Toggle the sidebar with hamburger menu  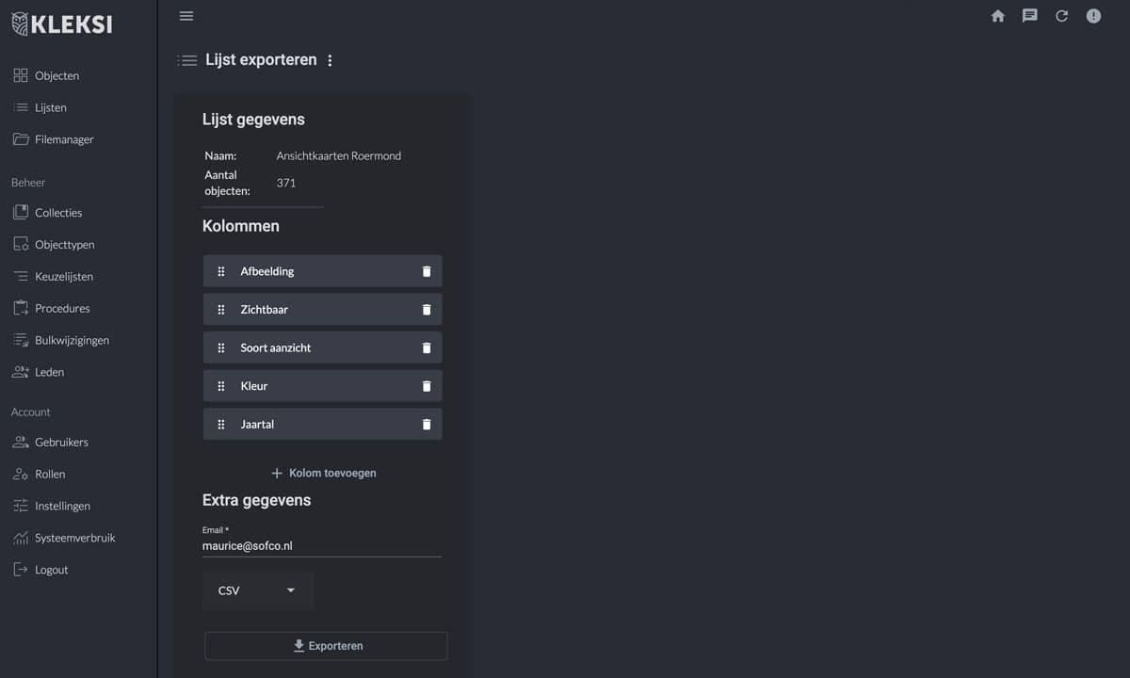coord(186,16)
